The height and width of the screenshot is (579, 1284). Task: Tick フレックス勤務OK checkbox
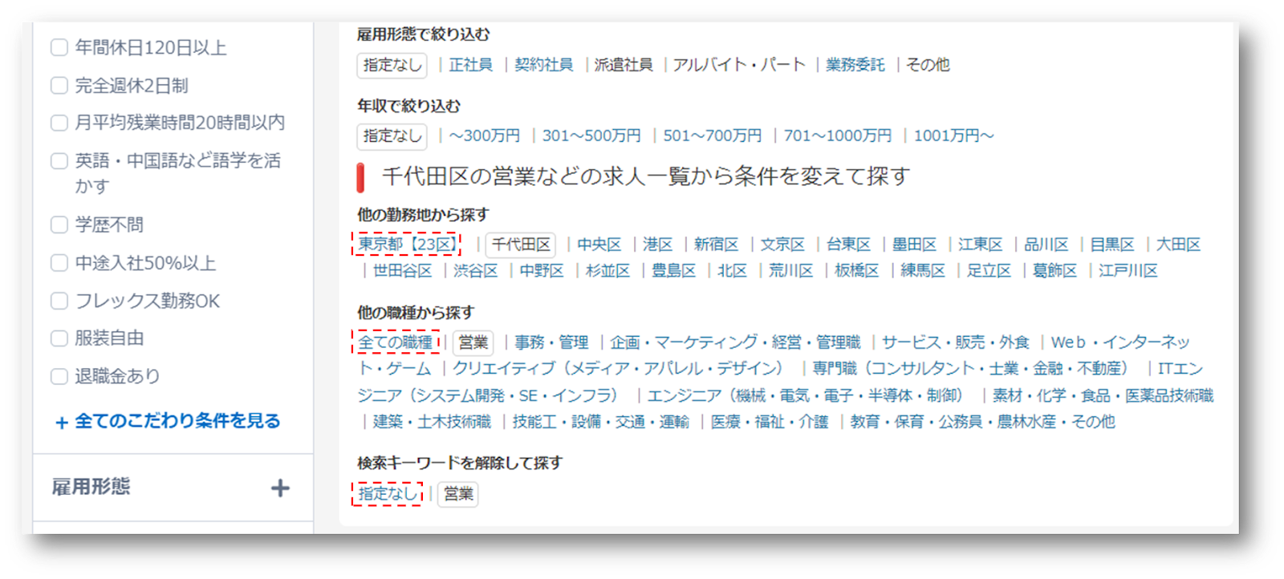click(x=59, y=301)
